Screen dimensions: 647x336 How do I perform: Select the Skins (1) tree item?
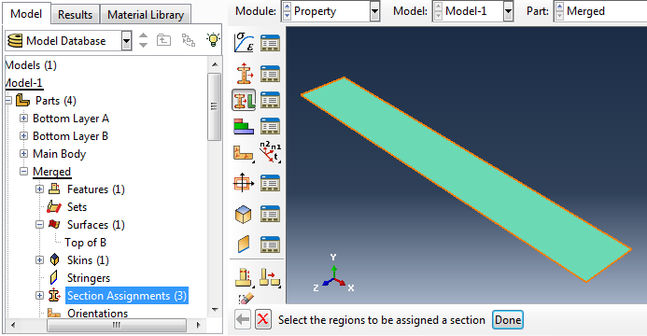click(88, 260)
